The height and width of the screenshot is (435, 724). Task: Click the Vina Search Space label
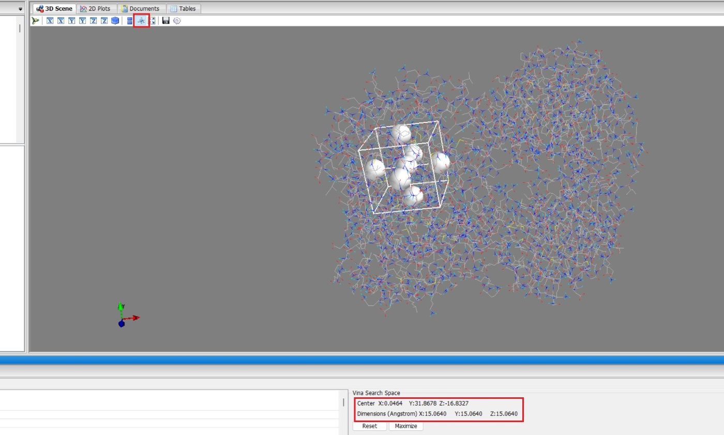[x=376, y=393]
